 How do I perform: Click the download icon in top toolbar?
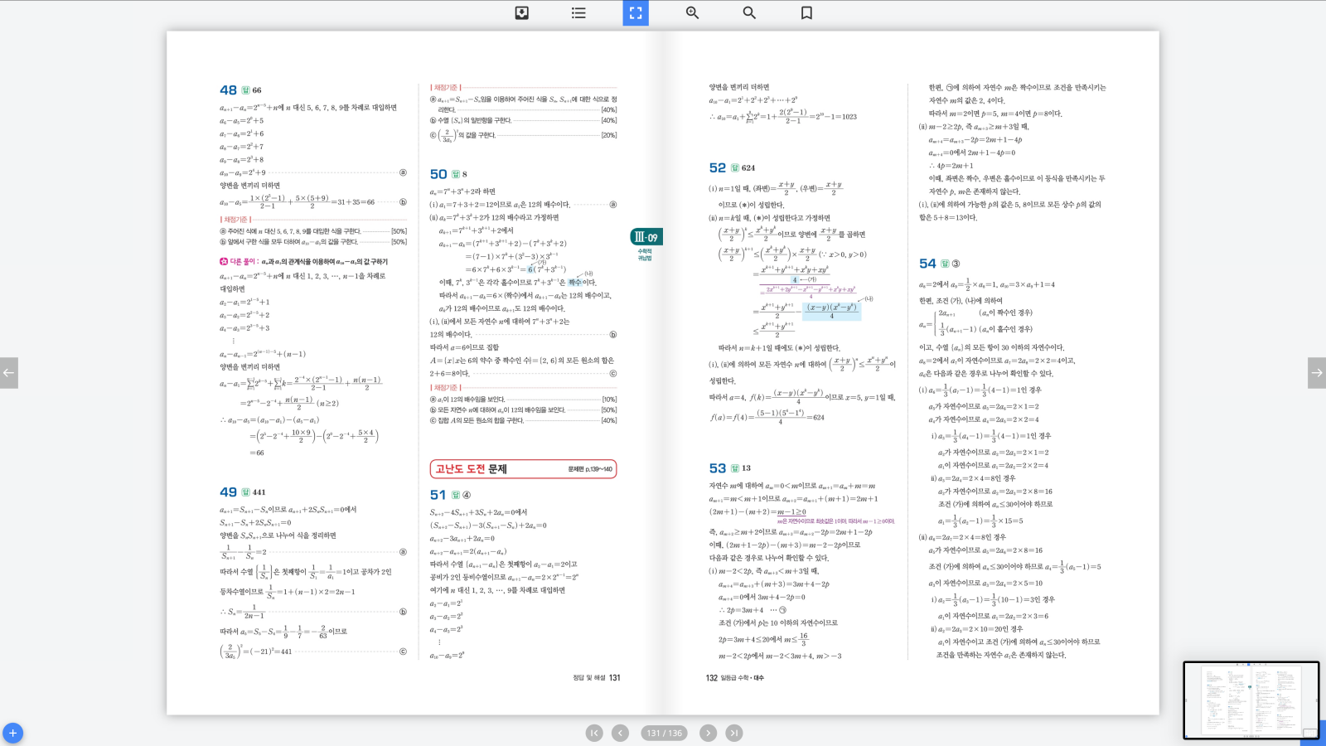tap(521, 12)
